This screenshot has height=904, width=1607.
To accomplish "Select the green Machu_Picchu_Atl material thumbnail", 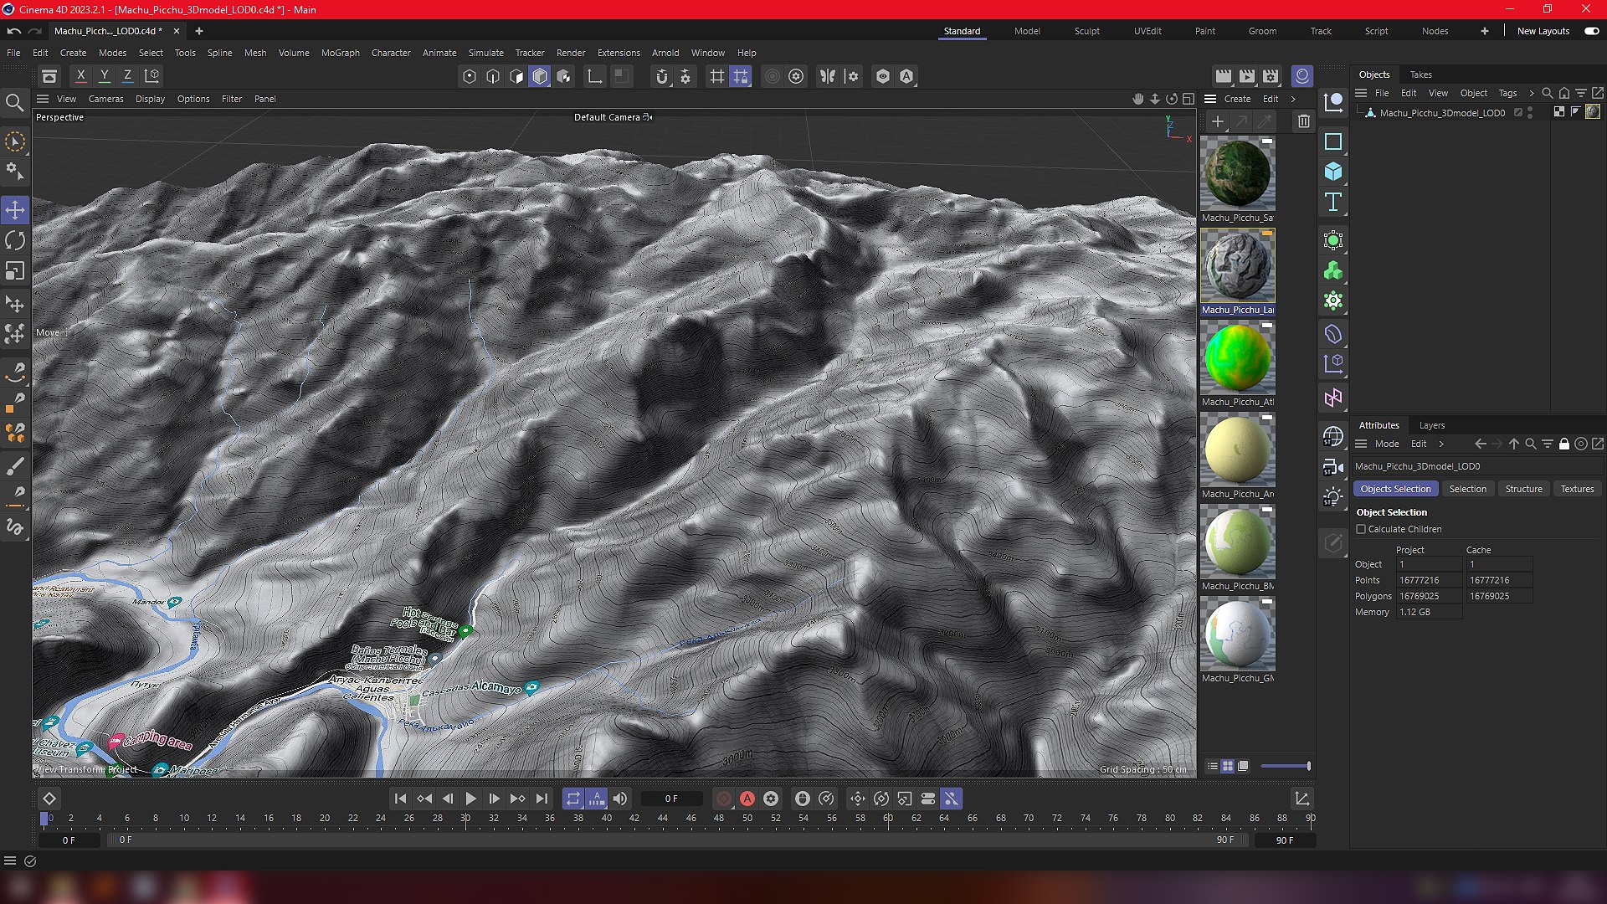I will (1238, 358).
